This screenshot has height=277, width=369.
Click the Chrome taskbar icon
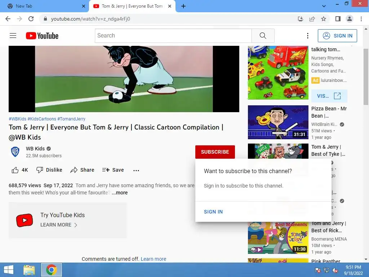52,270
